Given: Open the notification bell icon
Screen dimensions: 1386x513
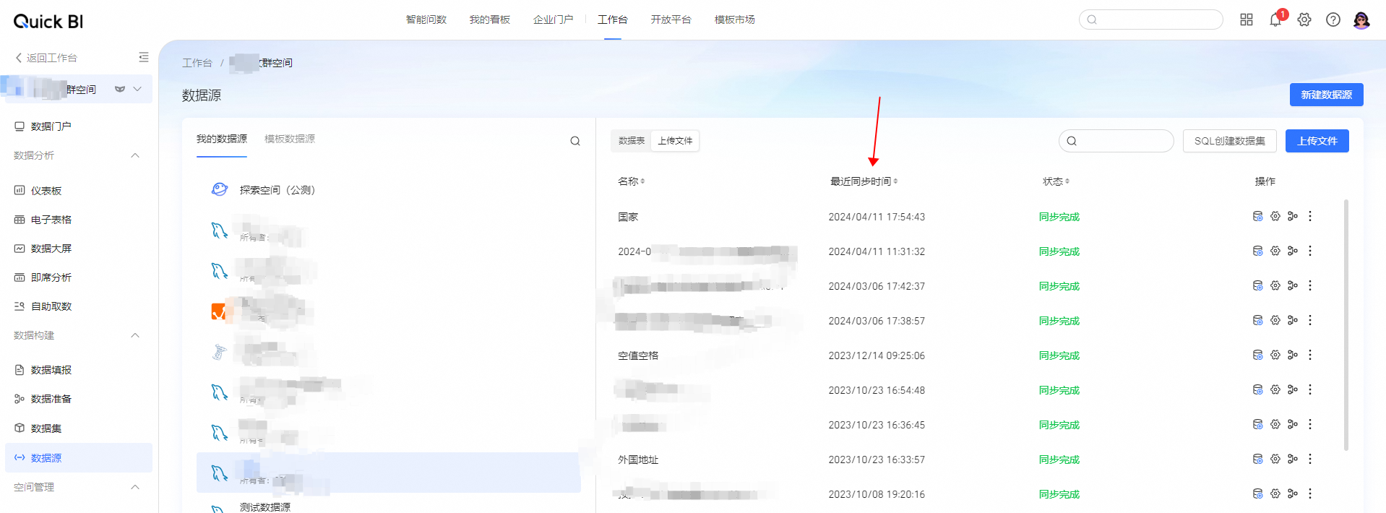Looking at the screenshot, I should 1275,20.
